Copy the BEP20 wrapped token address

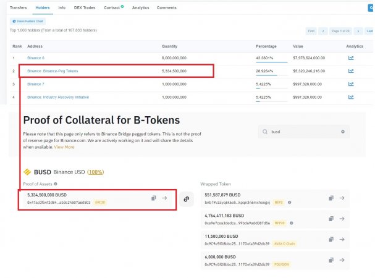[x=331, y=219]
